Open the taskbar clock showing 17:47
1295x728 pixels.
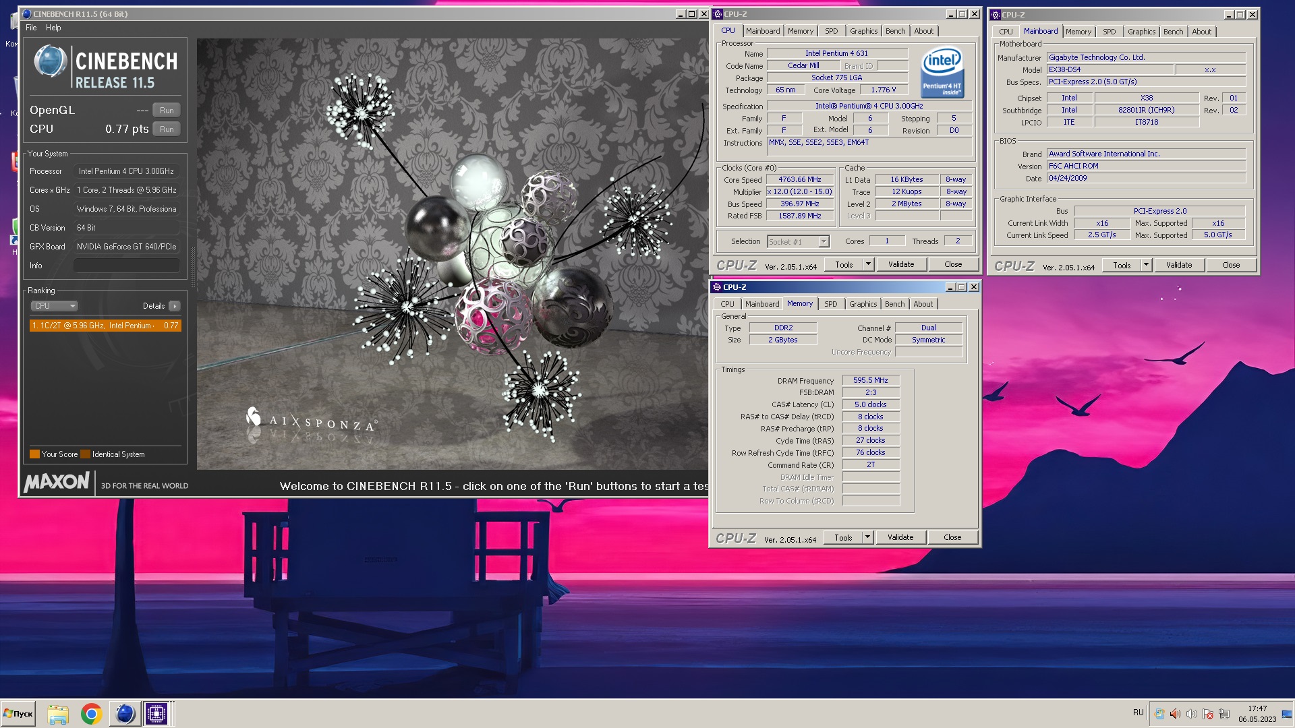click(x=1257, y=714)
